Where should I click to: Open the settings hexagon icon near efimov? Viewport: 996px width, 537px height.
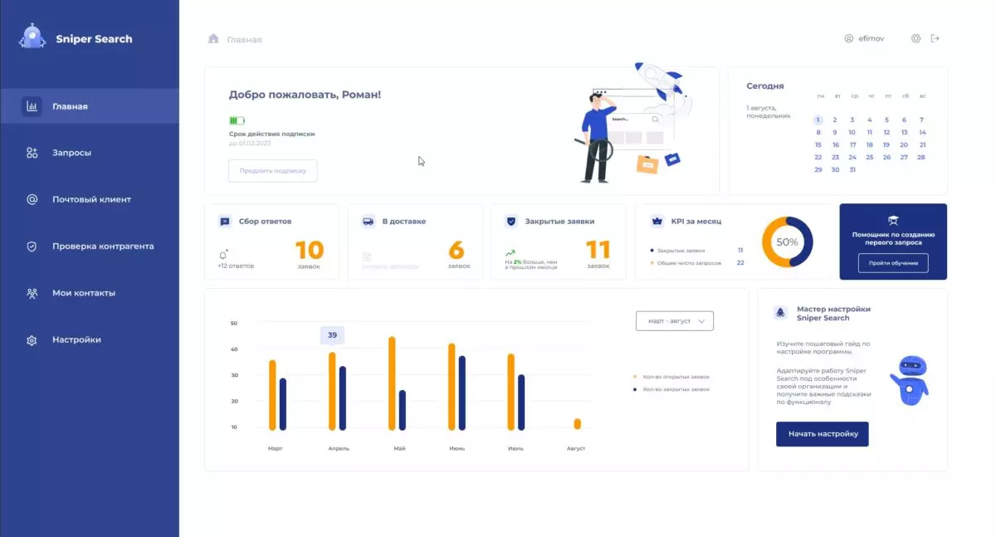[916, 38]
